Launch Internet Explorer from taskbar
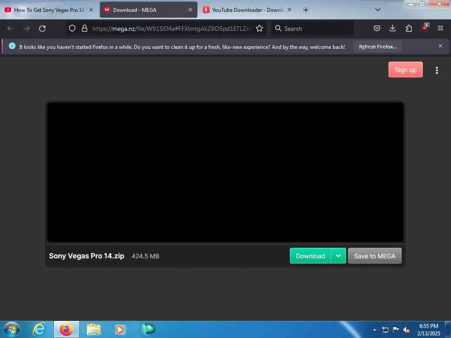The width and height of the screenshot is (451, 338). [x=39, y=329]
